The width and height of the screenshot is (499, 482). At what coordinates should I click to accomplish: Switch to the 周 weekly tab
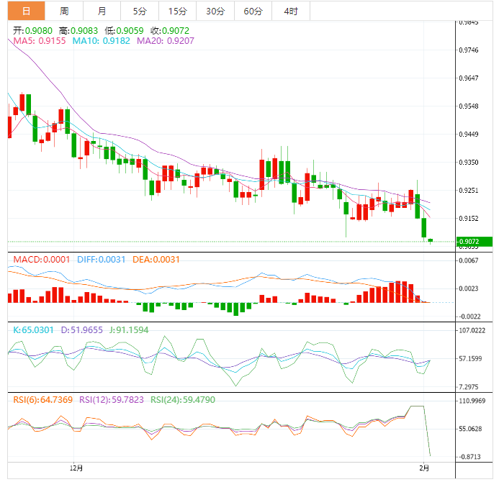point(64,11)
